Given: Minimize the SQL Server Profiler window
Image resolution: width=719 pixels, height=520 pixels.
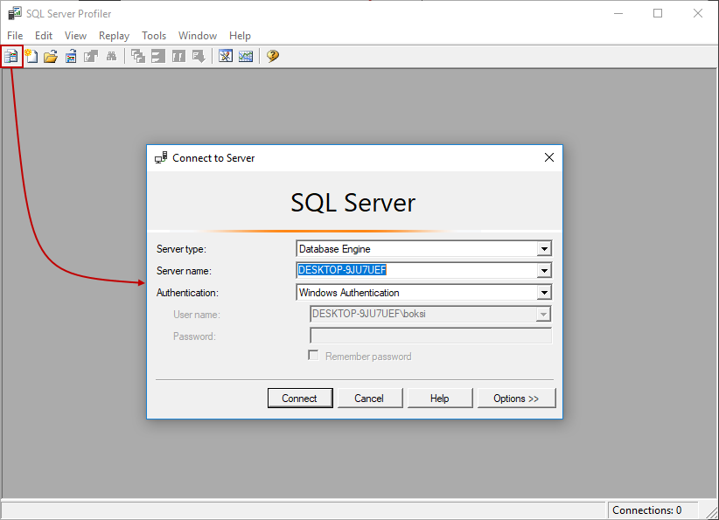Looking at the screenshot, I should (618, 13).
